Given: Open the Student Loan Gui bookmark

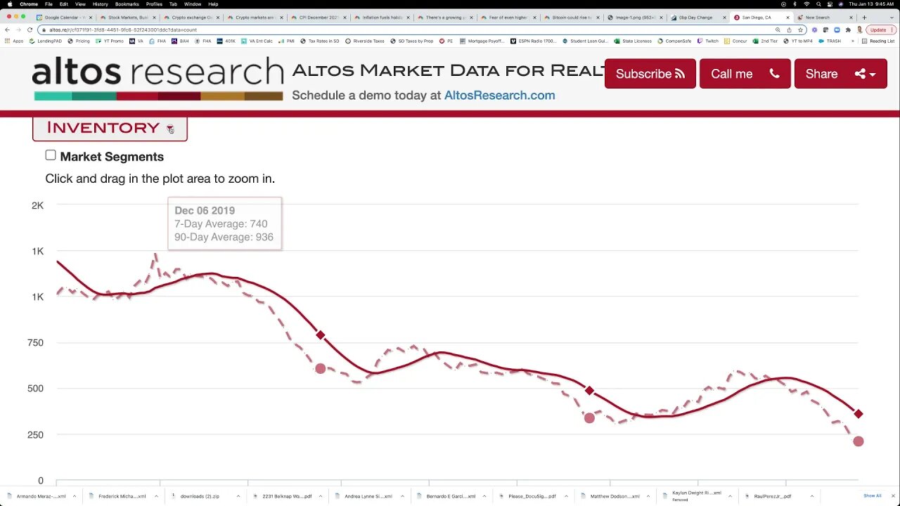Looking at the screenshot, I should 585,41.
